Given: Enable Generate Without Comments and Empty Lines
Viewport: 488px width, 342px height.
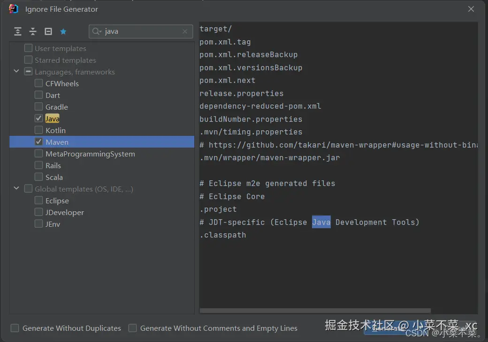Looking at the screenshot, I should 133,328.
